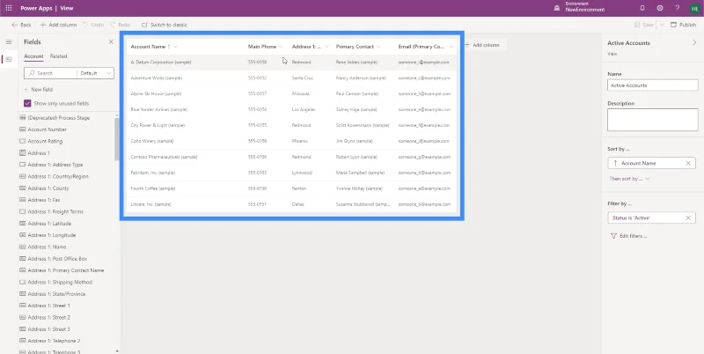This screenshot has height=354, width=704.
Task: Remove the Status is 'Active' filter
Action: coord(688,218)
